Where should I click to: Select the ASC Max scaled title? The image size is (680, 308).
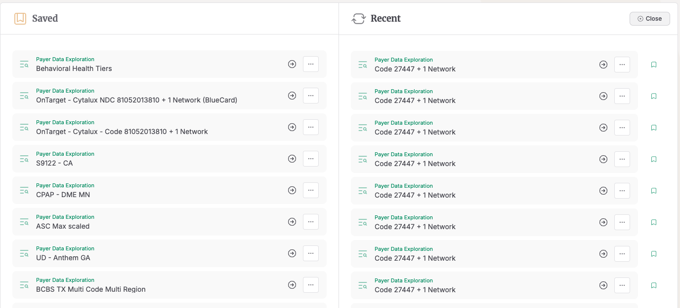click(63, 226)
